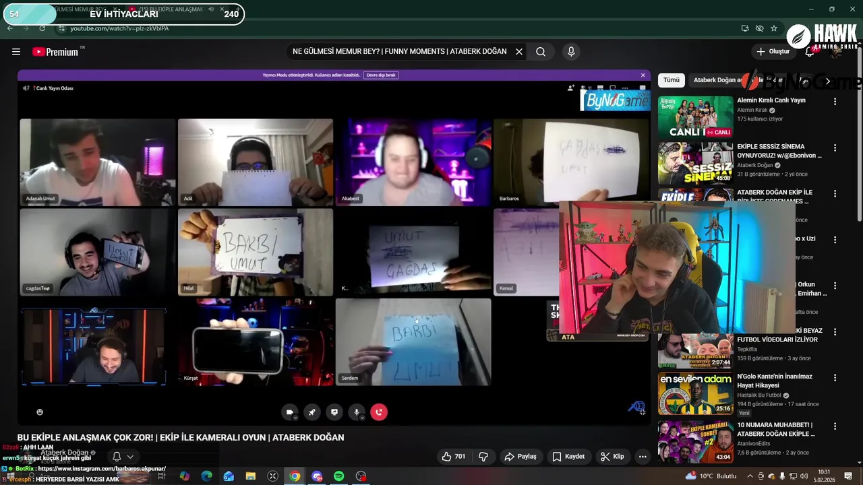Create a clip with Klip button
This screenshot has width=863, height=485.
(x=612, y=457)
